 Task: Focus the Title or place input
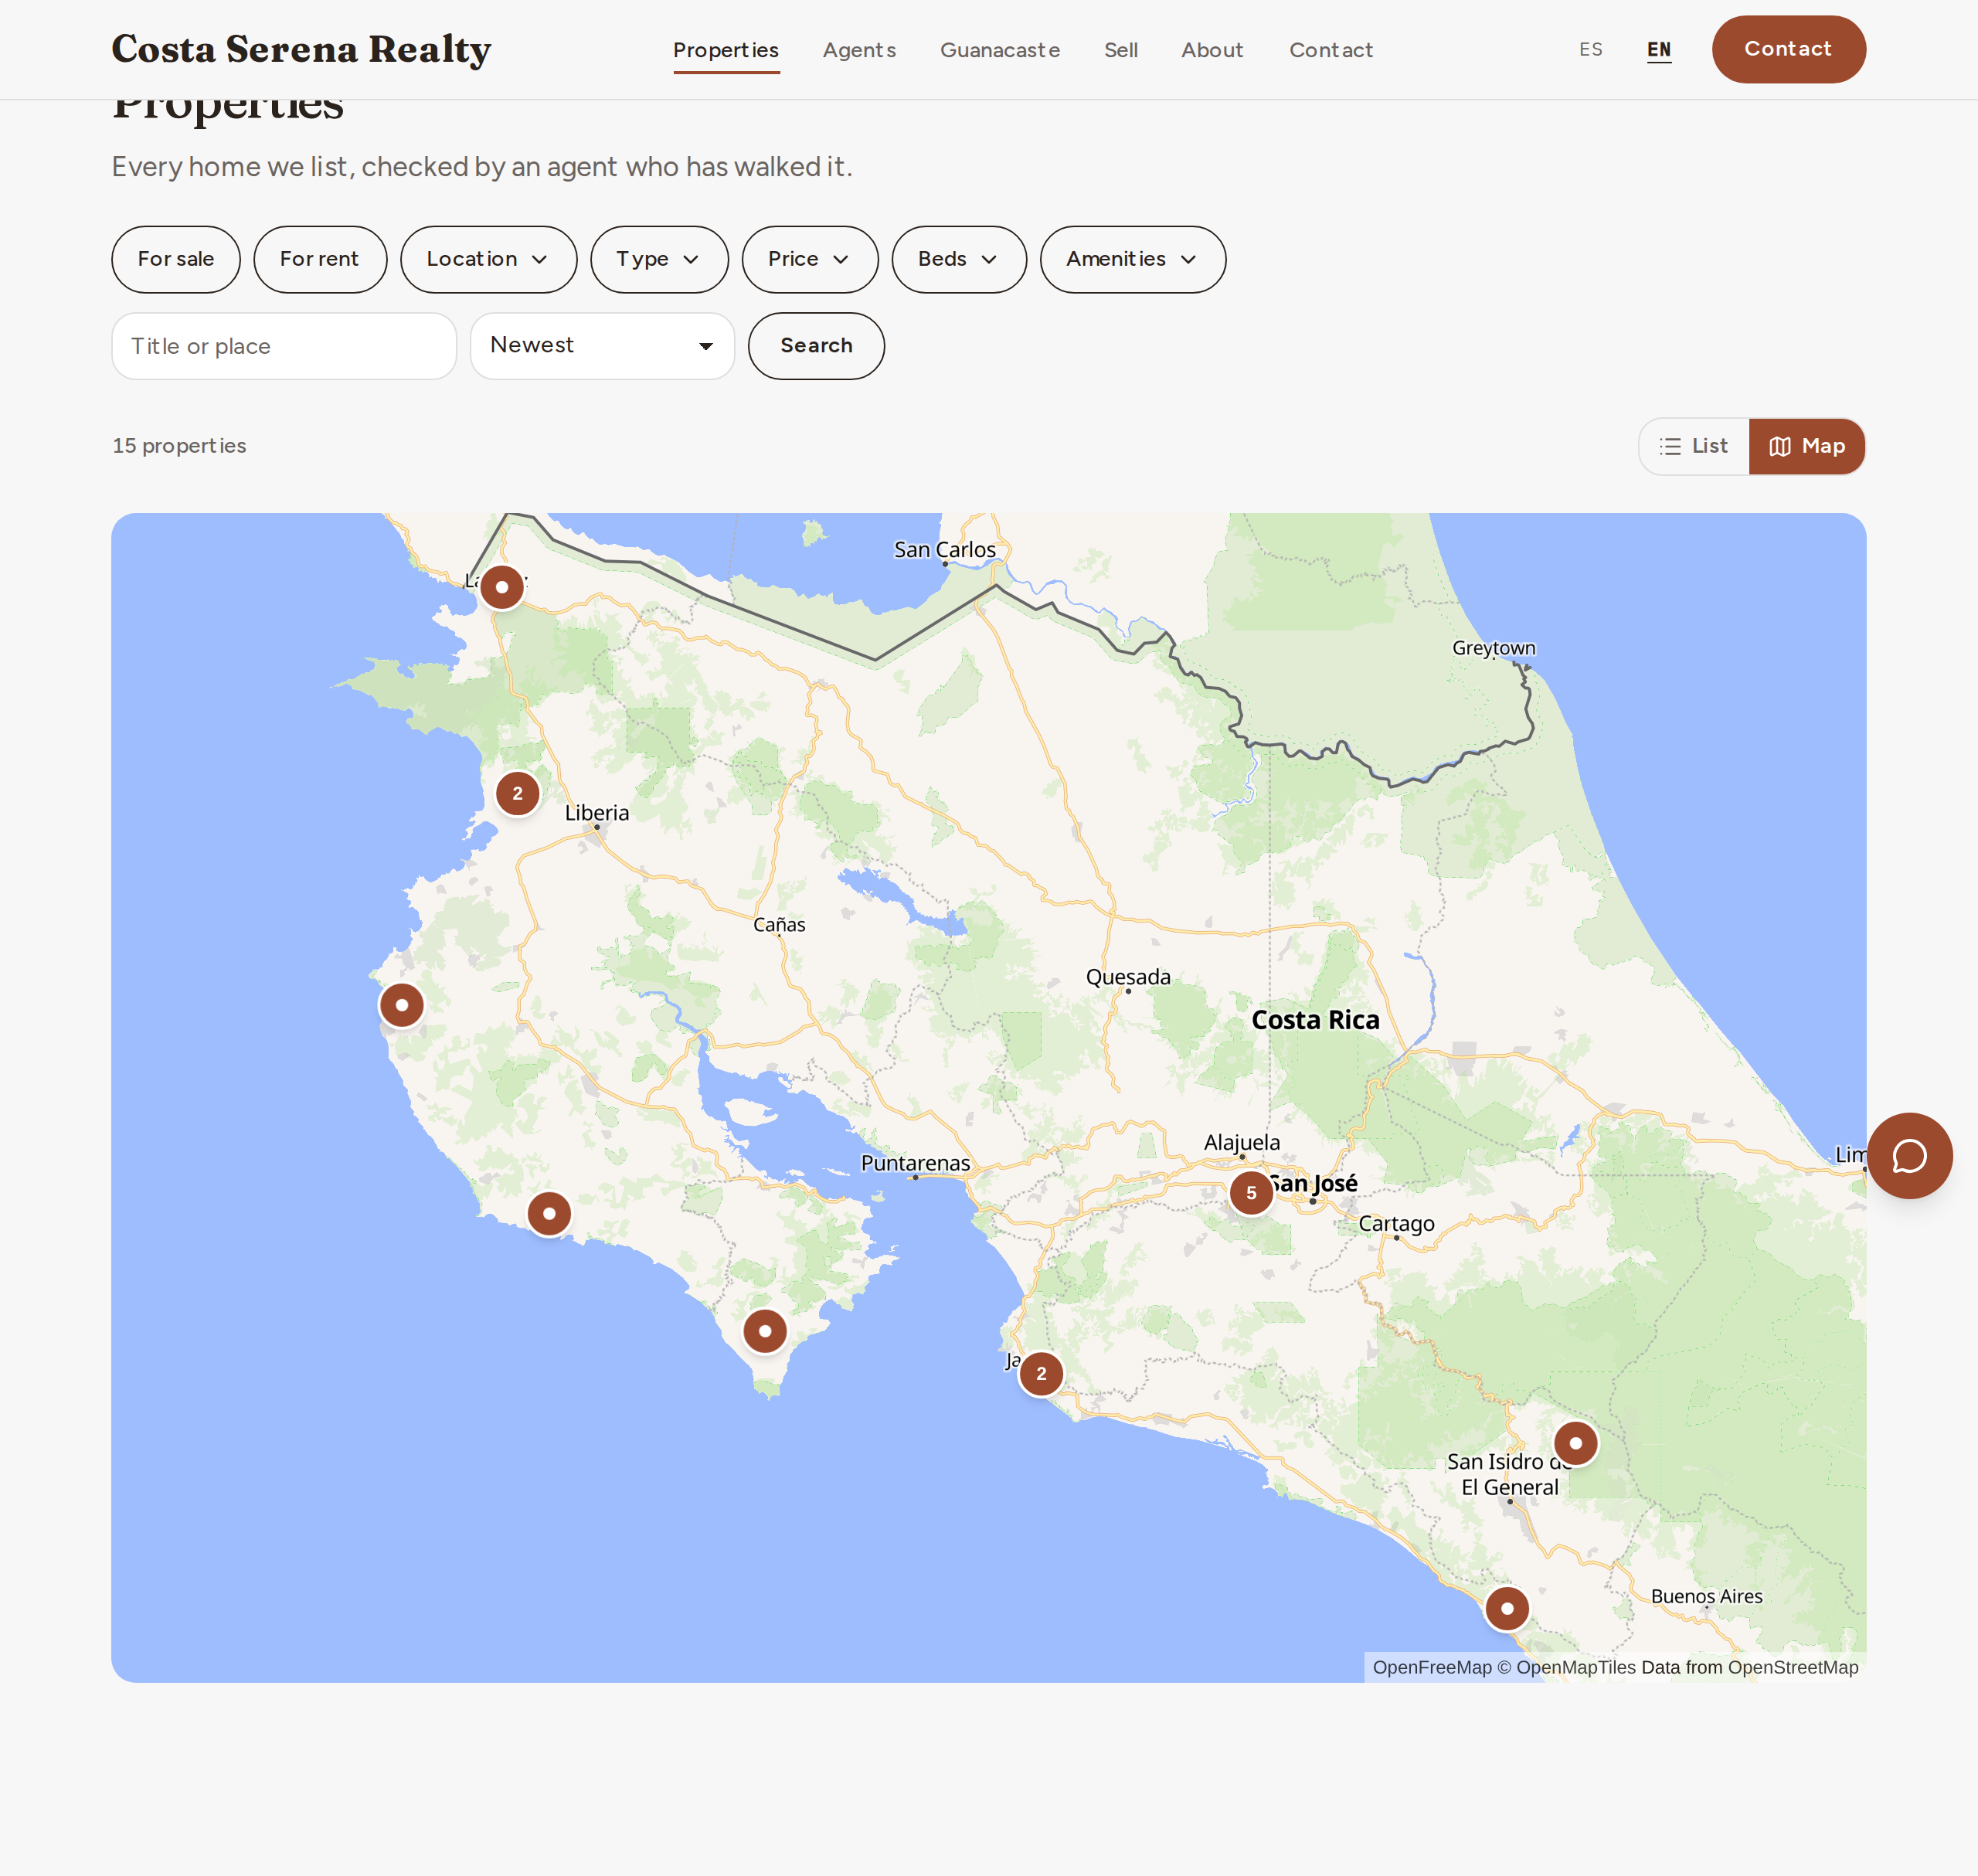(284, 346)
